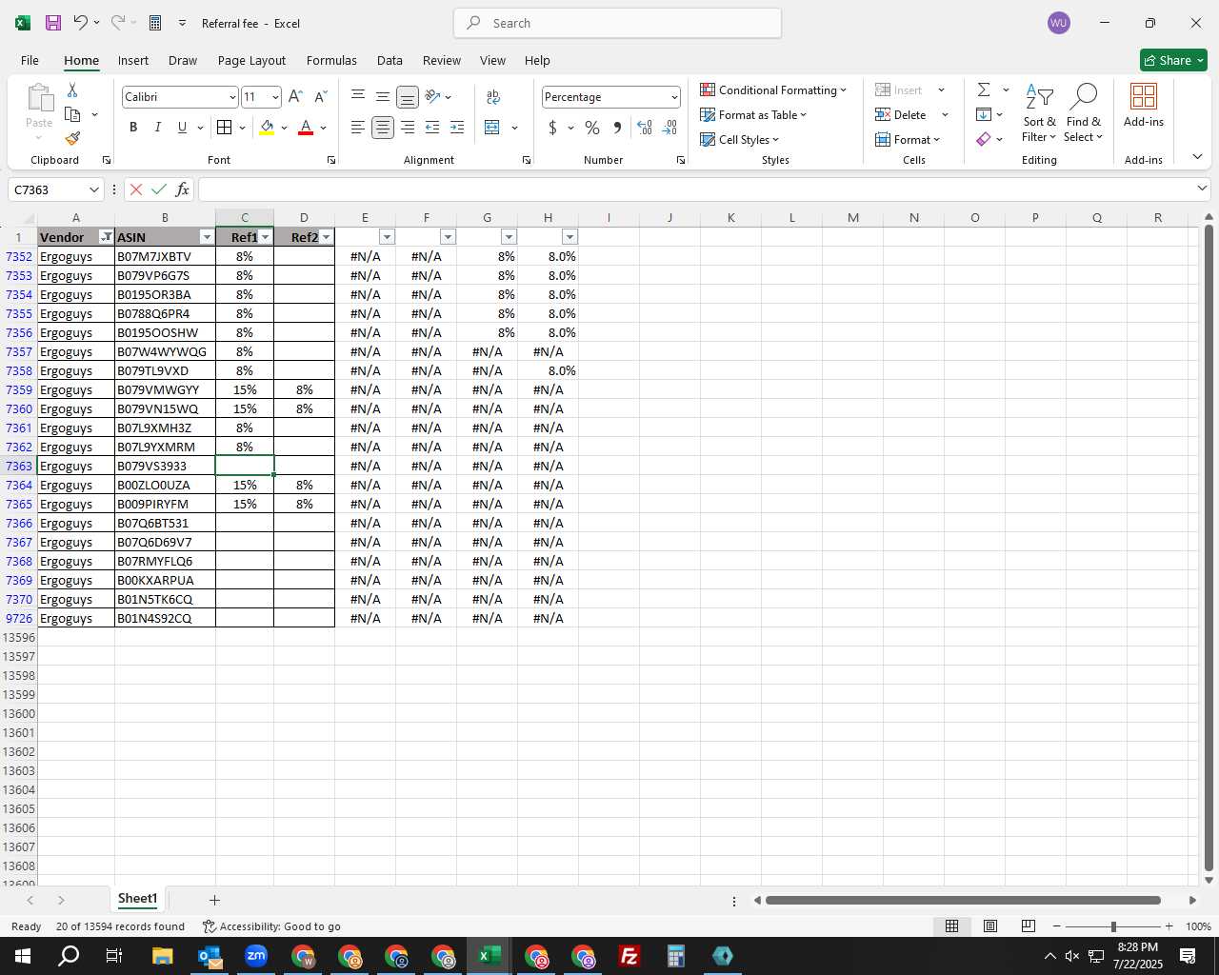Open the calculator quick access icon
This screenshot has width=1219, height=975.
(x=155, y=23)
